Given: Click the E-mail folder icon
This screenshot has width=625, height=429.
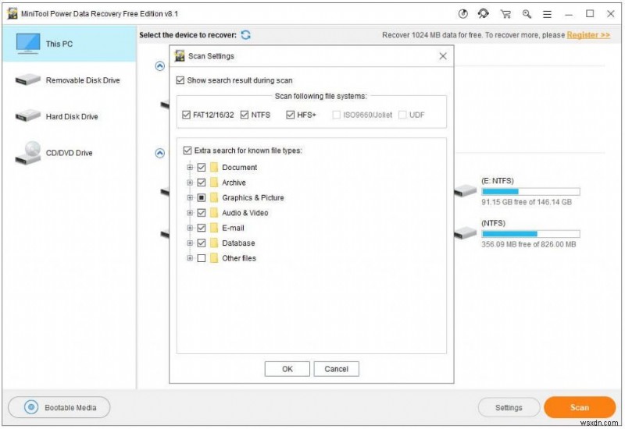Looking at the screenshot, I should click(x=214, y=228).
